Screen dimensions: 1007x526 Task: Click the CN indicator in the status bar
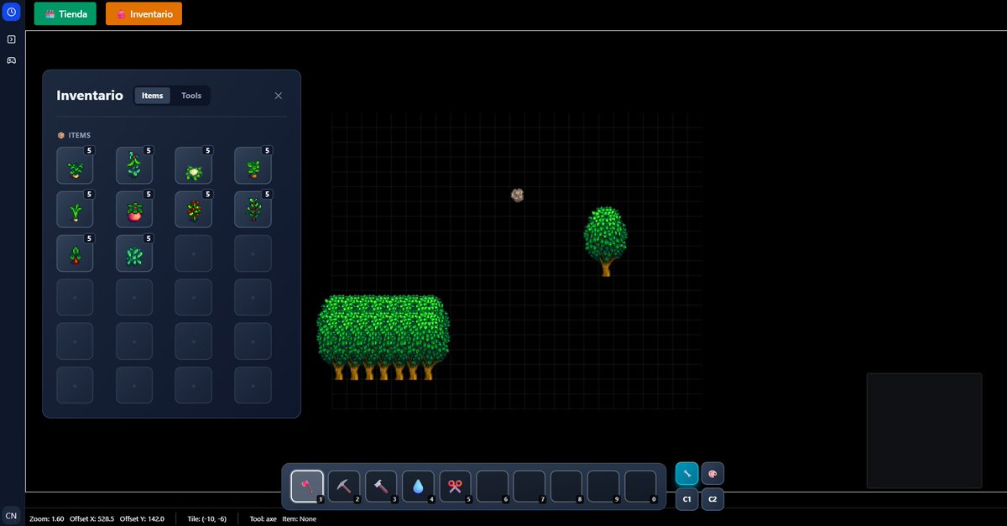[11, 515]
